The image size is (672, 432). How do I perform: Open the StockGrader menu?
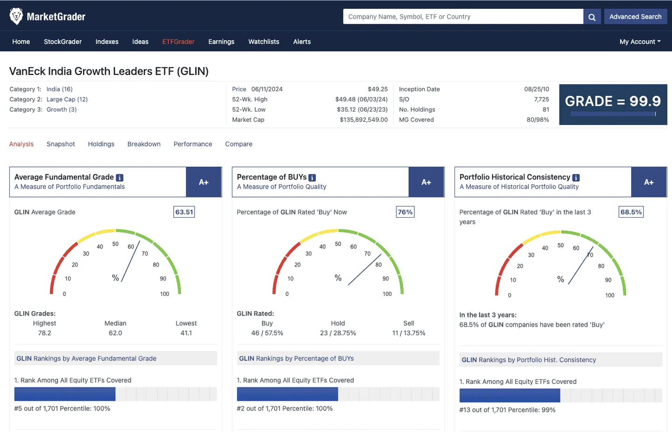point(63,41)
